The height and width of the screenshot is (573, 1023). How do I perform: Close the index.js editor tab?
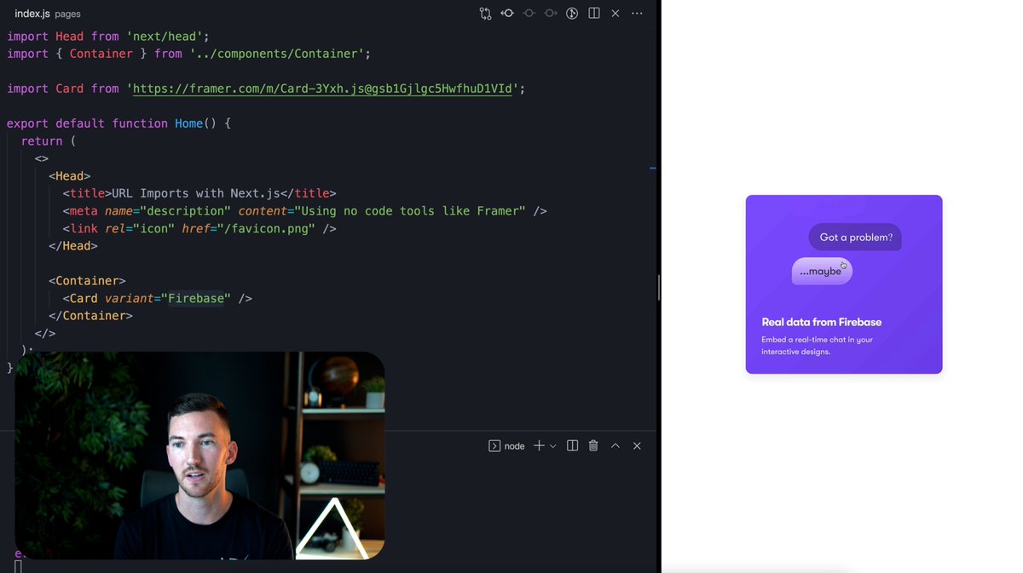(615, 14)
